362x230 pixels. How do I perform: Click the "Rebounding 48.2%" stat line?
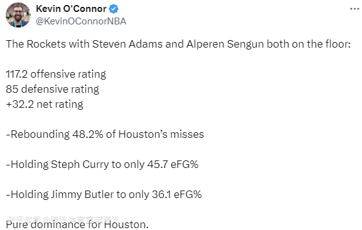(105, 135)
